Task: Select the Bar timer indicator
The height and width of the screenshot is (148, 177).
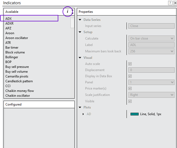Action: (x=12, y=48)
